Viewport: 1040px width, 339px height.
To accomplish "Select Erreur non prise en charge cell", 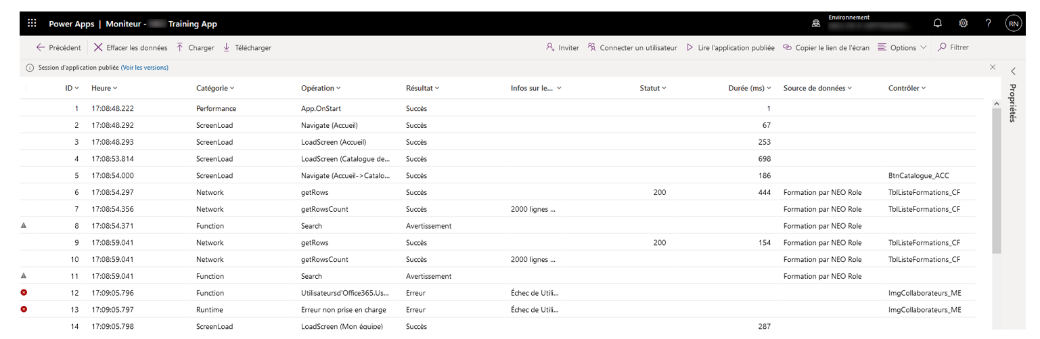I will (343, 310).
